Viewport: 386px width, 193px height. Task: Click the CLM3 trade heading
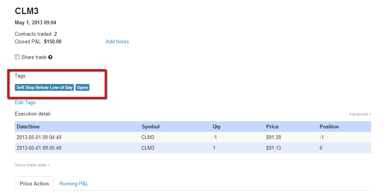(27, 11)
